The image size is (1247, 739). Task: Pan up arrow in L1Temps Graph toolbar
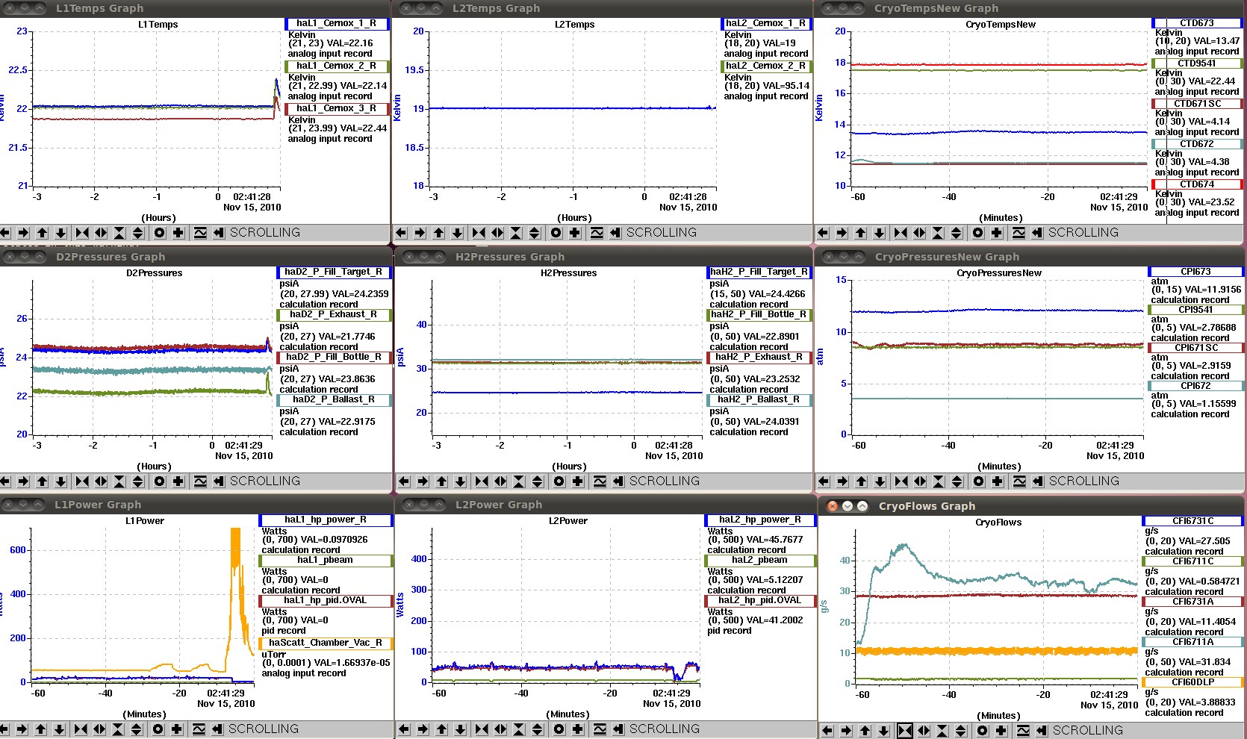[x=42, y=233]
